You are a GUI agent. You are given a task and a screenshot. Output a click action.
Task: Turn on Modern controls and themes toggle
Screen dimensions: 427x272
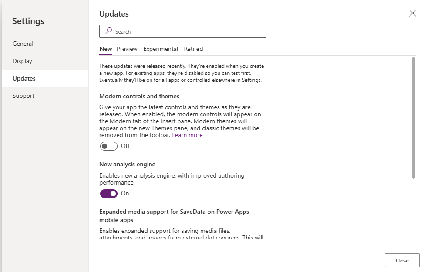[109, 146]
